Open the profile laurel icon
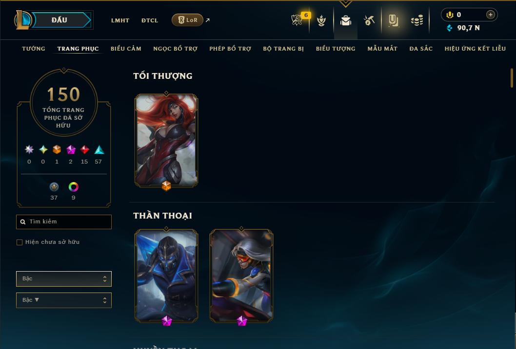Image resolution: width=516 pixels, height=349 pixels. click(321, 20)
